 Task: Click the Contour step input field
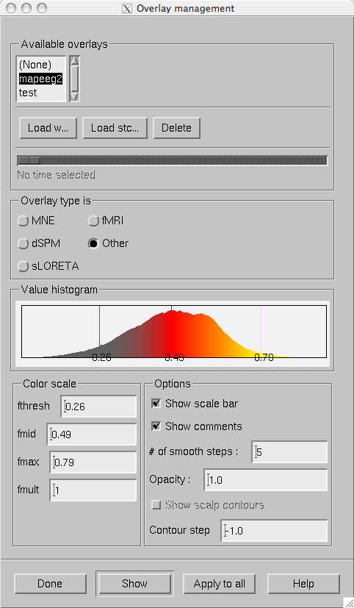(x=274, y=531)
